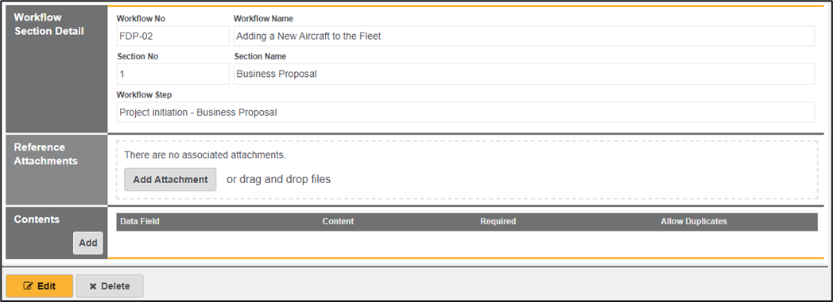Image resolution: width=833 pixels, height=302 pixels.
Task: Click into the Workflow Name field
Action: [x=524, y=36]
